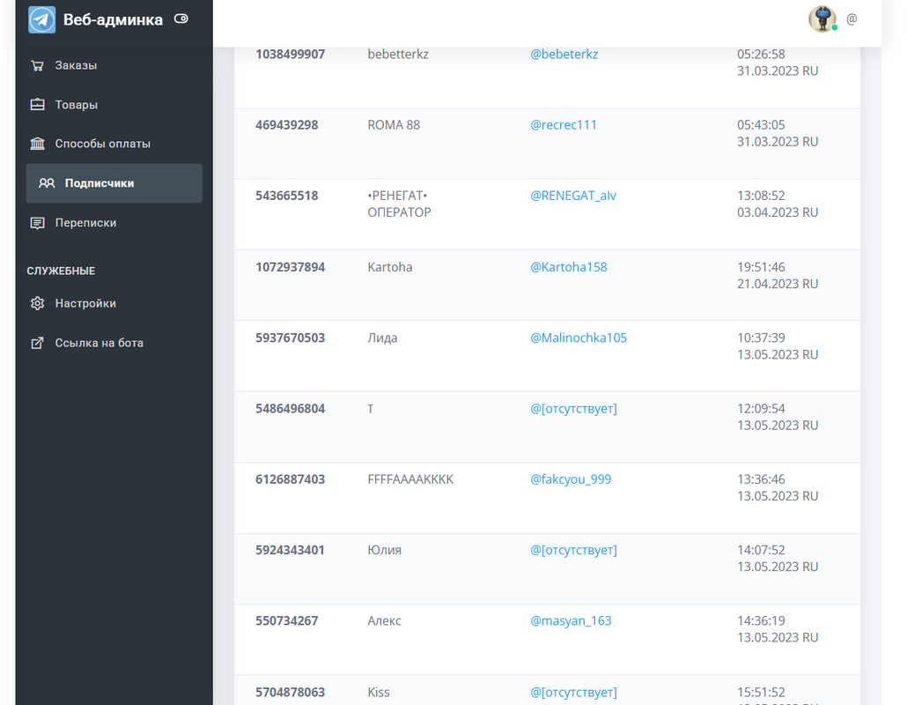Image resolution: width=907 pixels, height=705 pixels.
Task: Click the Telegram logo icon
Action: pyautogui.click(x=41, y=19)
